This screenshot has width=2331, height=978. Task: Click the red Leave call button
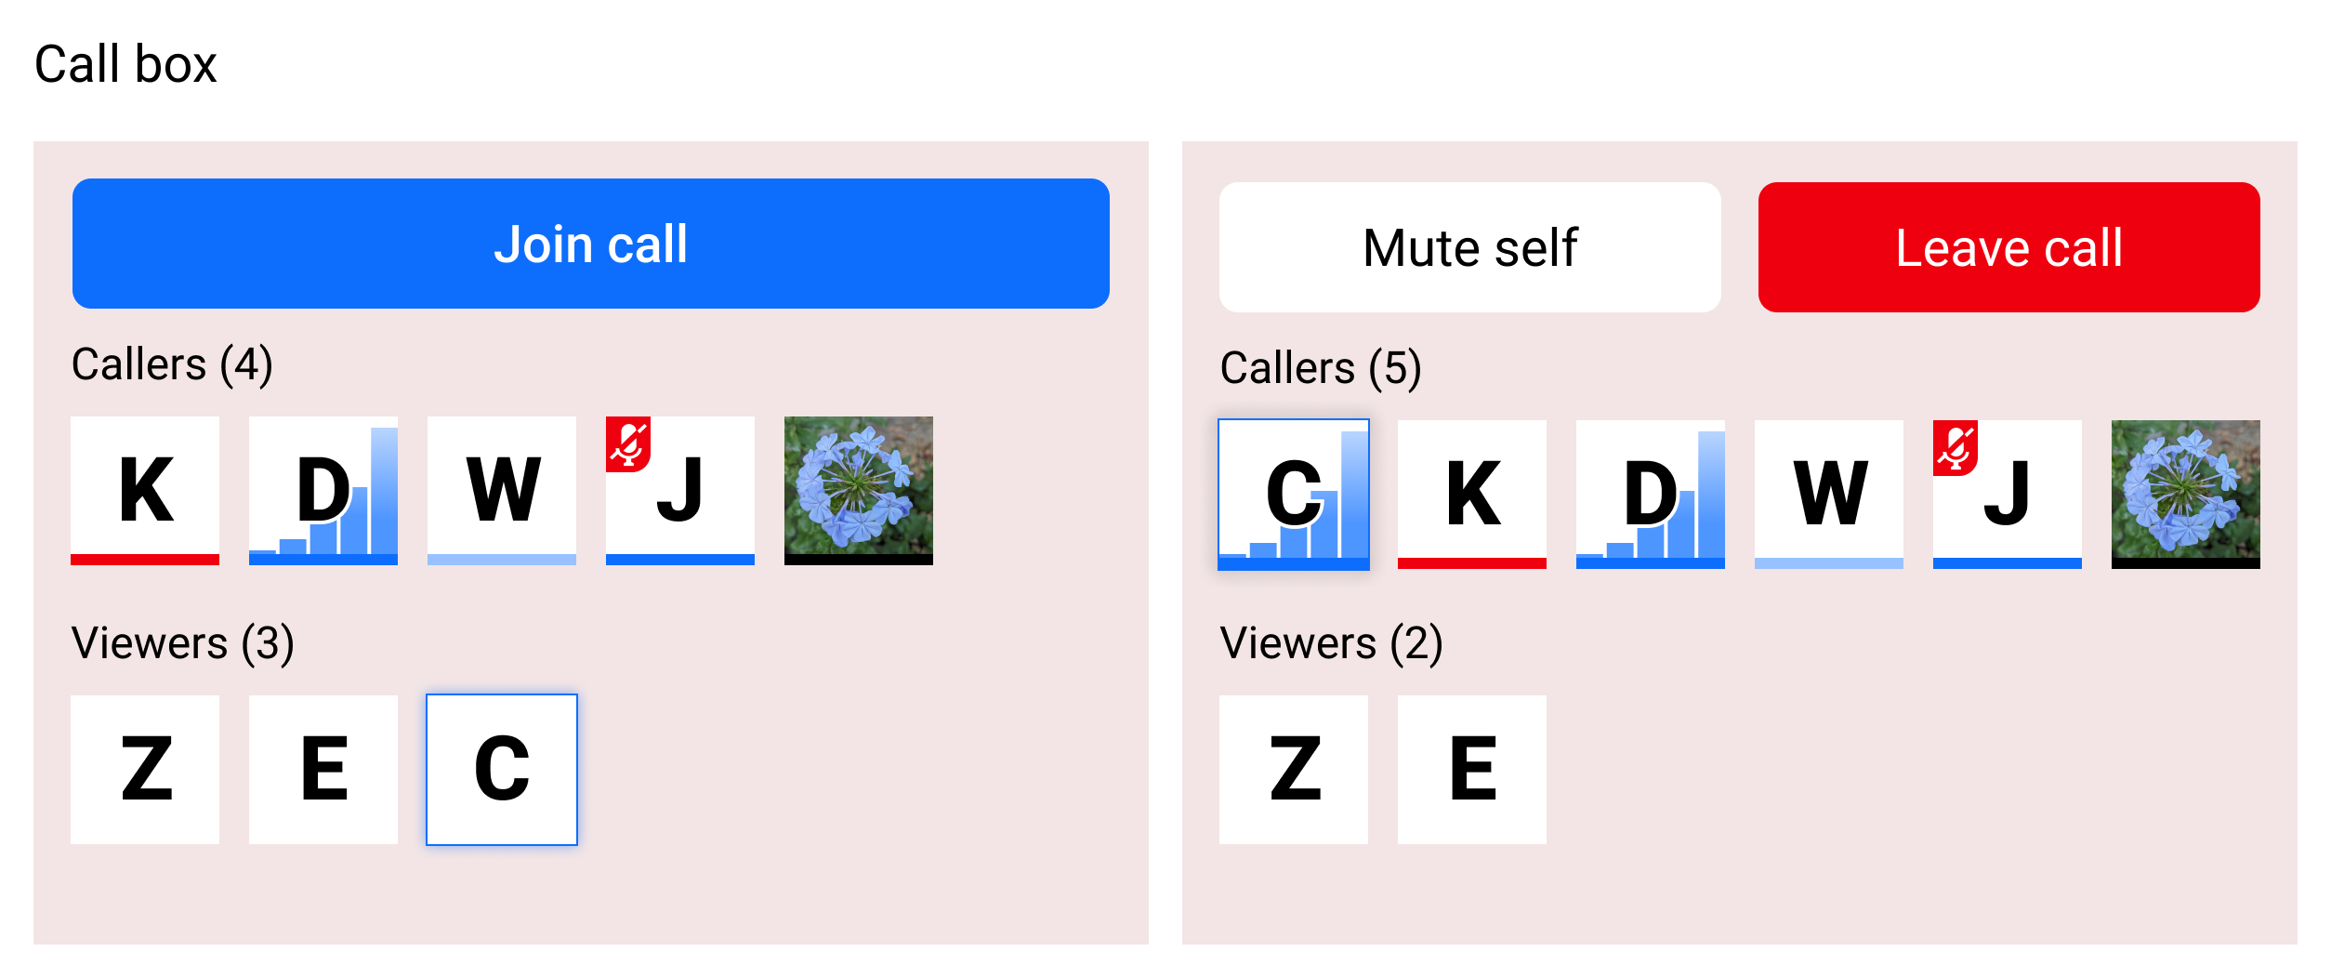[x=2008, y=247]
